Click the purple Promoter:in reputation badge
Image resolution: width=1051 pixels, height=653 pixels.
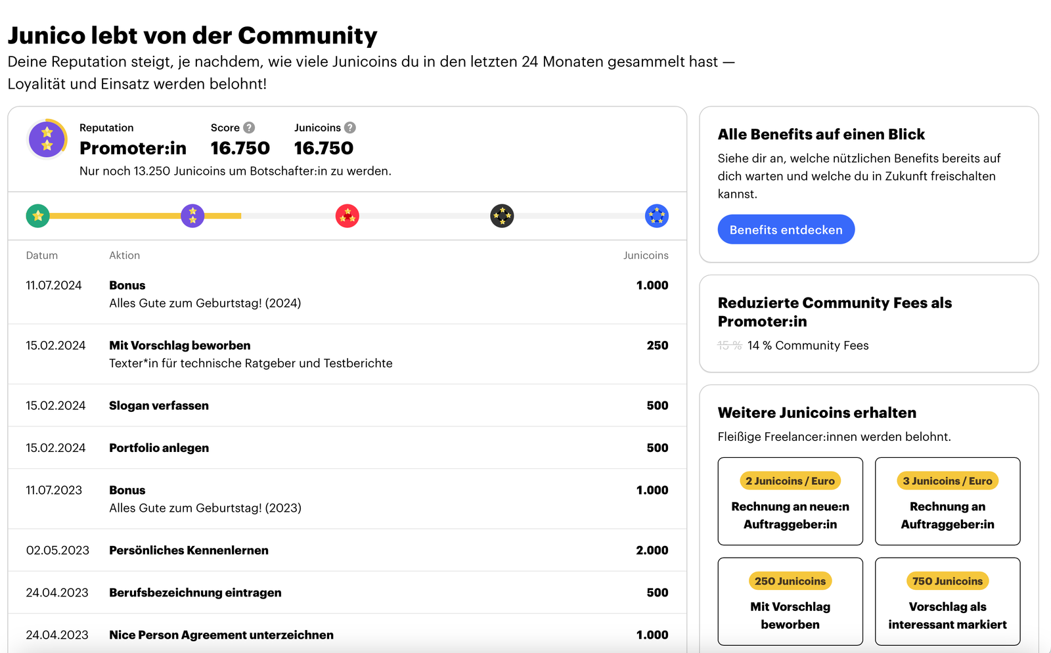coord(47,139)
